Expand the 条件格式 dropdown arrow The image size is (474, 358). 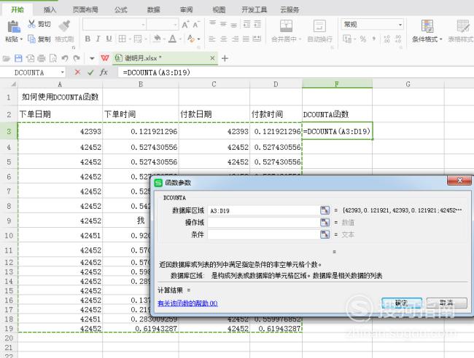[x=440, y=39]
